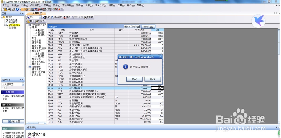
Task: Click 打开 to open a parameter file
Action: point(31,21)
